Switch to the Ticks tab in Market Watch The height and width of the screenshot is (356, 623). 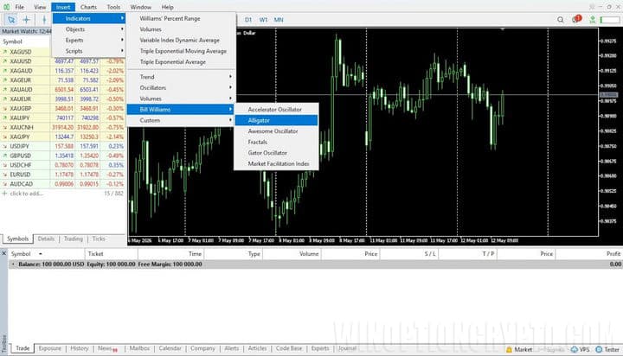[x=99, y=239]
